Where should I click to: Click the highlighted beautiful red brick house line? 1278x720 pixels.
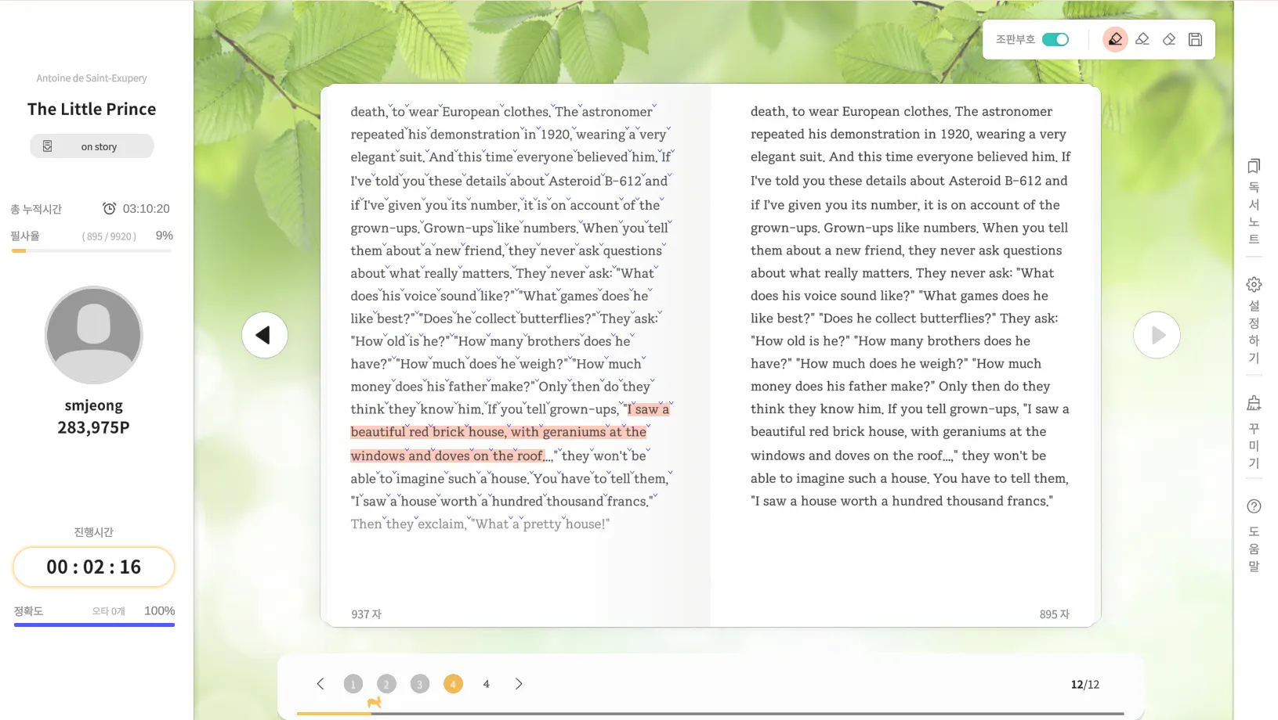tap(499, 432)
